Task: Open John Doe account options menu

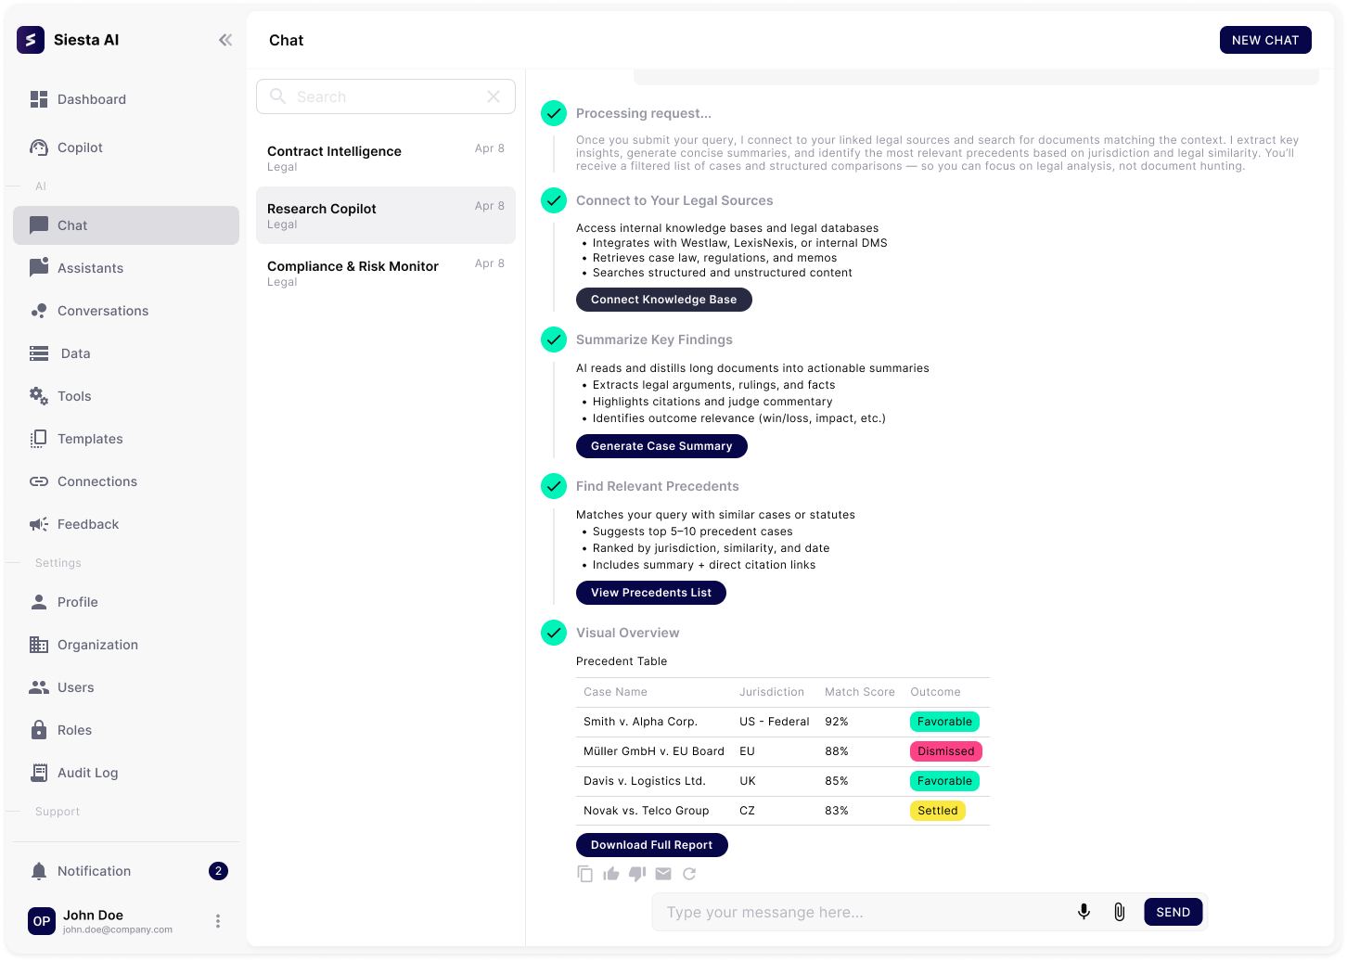Action: (x=218, y=921)
